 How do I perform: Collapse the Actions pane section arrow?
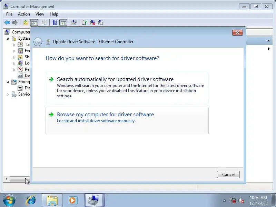pyautogui.click(x=268, y=41)
